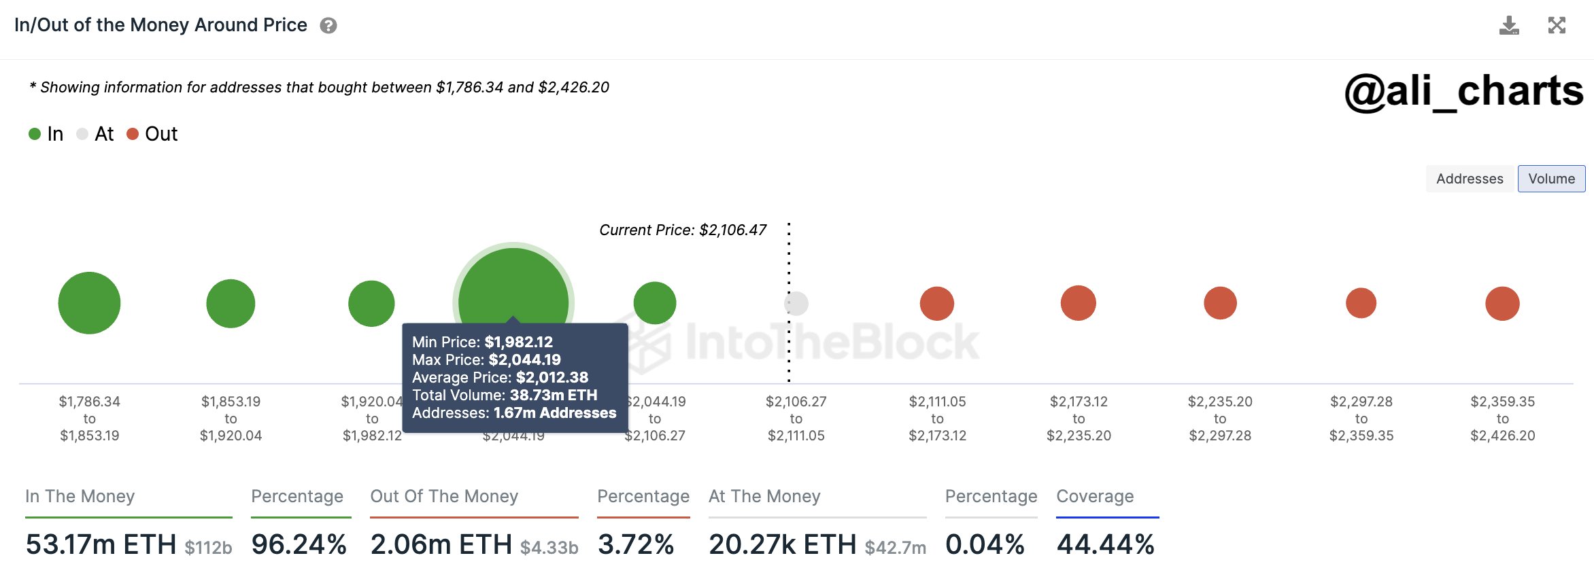Select the red bubble for $2,359.35 to $2,426.20
Viewport: 1594px width, 579px height.
[x=1502, y=304]
